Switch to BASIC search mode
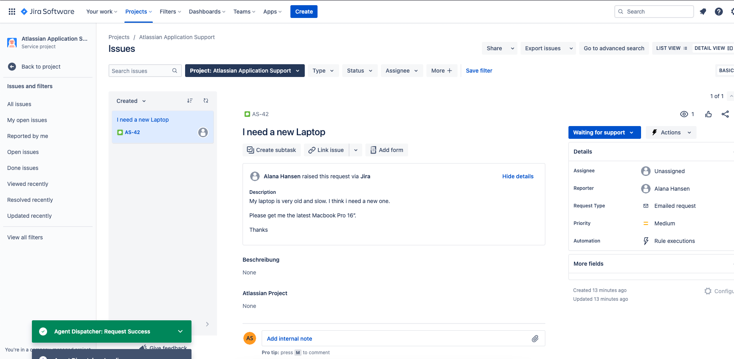Viewport: 734px width, 359px height. tap(726, 71)
